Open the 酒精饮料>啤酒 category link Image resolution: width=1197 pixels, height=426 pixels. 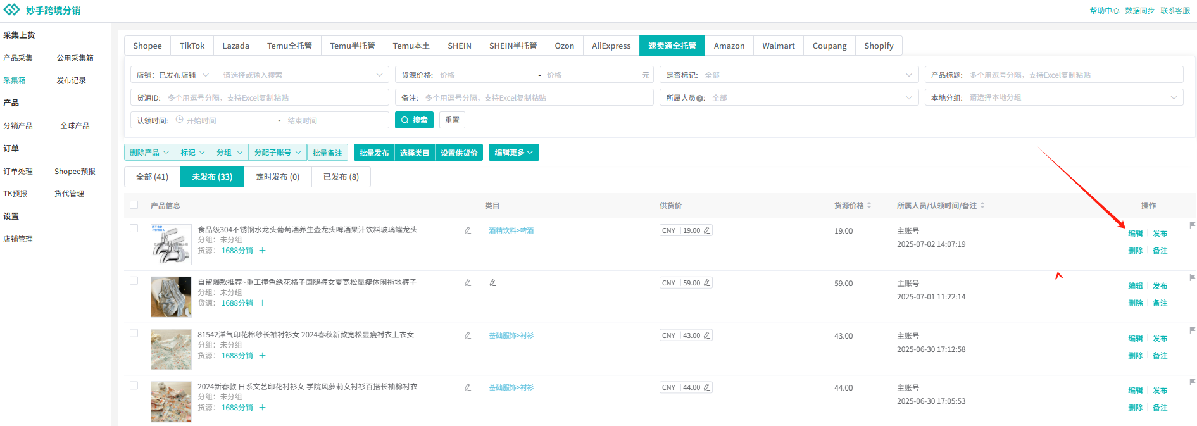point(511,230)
